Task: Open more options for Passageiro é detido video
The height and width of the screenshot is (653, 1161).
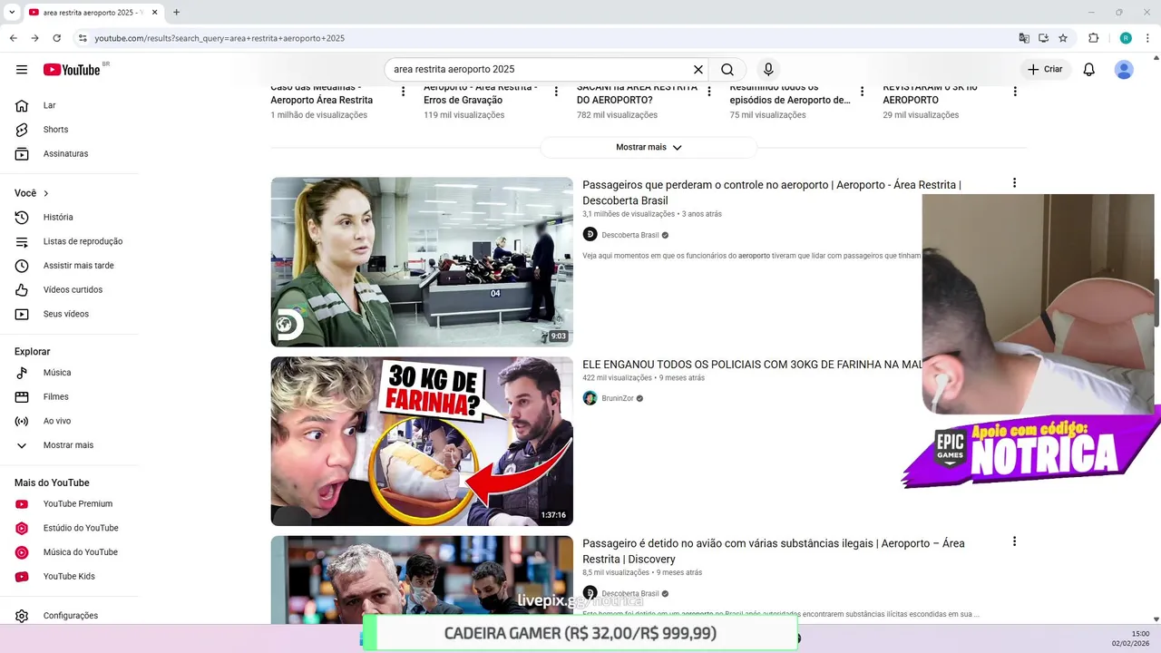Action: pos(1014,541)
